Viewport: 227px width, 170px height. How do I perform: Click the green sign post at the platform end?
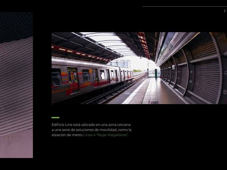coord(156,73)
